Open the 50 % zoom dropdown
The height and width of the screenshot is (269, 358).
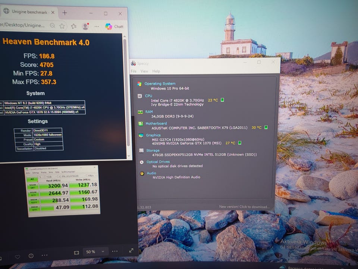95,251
